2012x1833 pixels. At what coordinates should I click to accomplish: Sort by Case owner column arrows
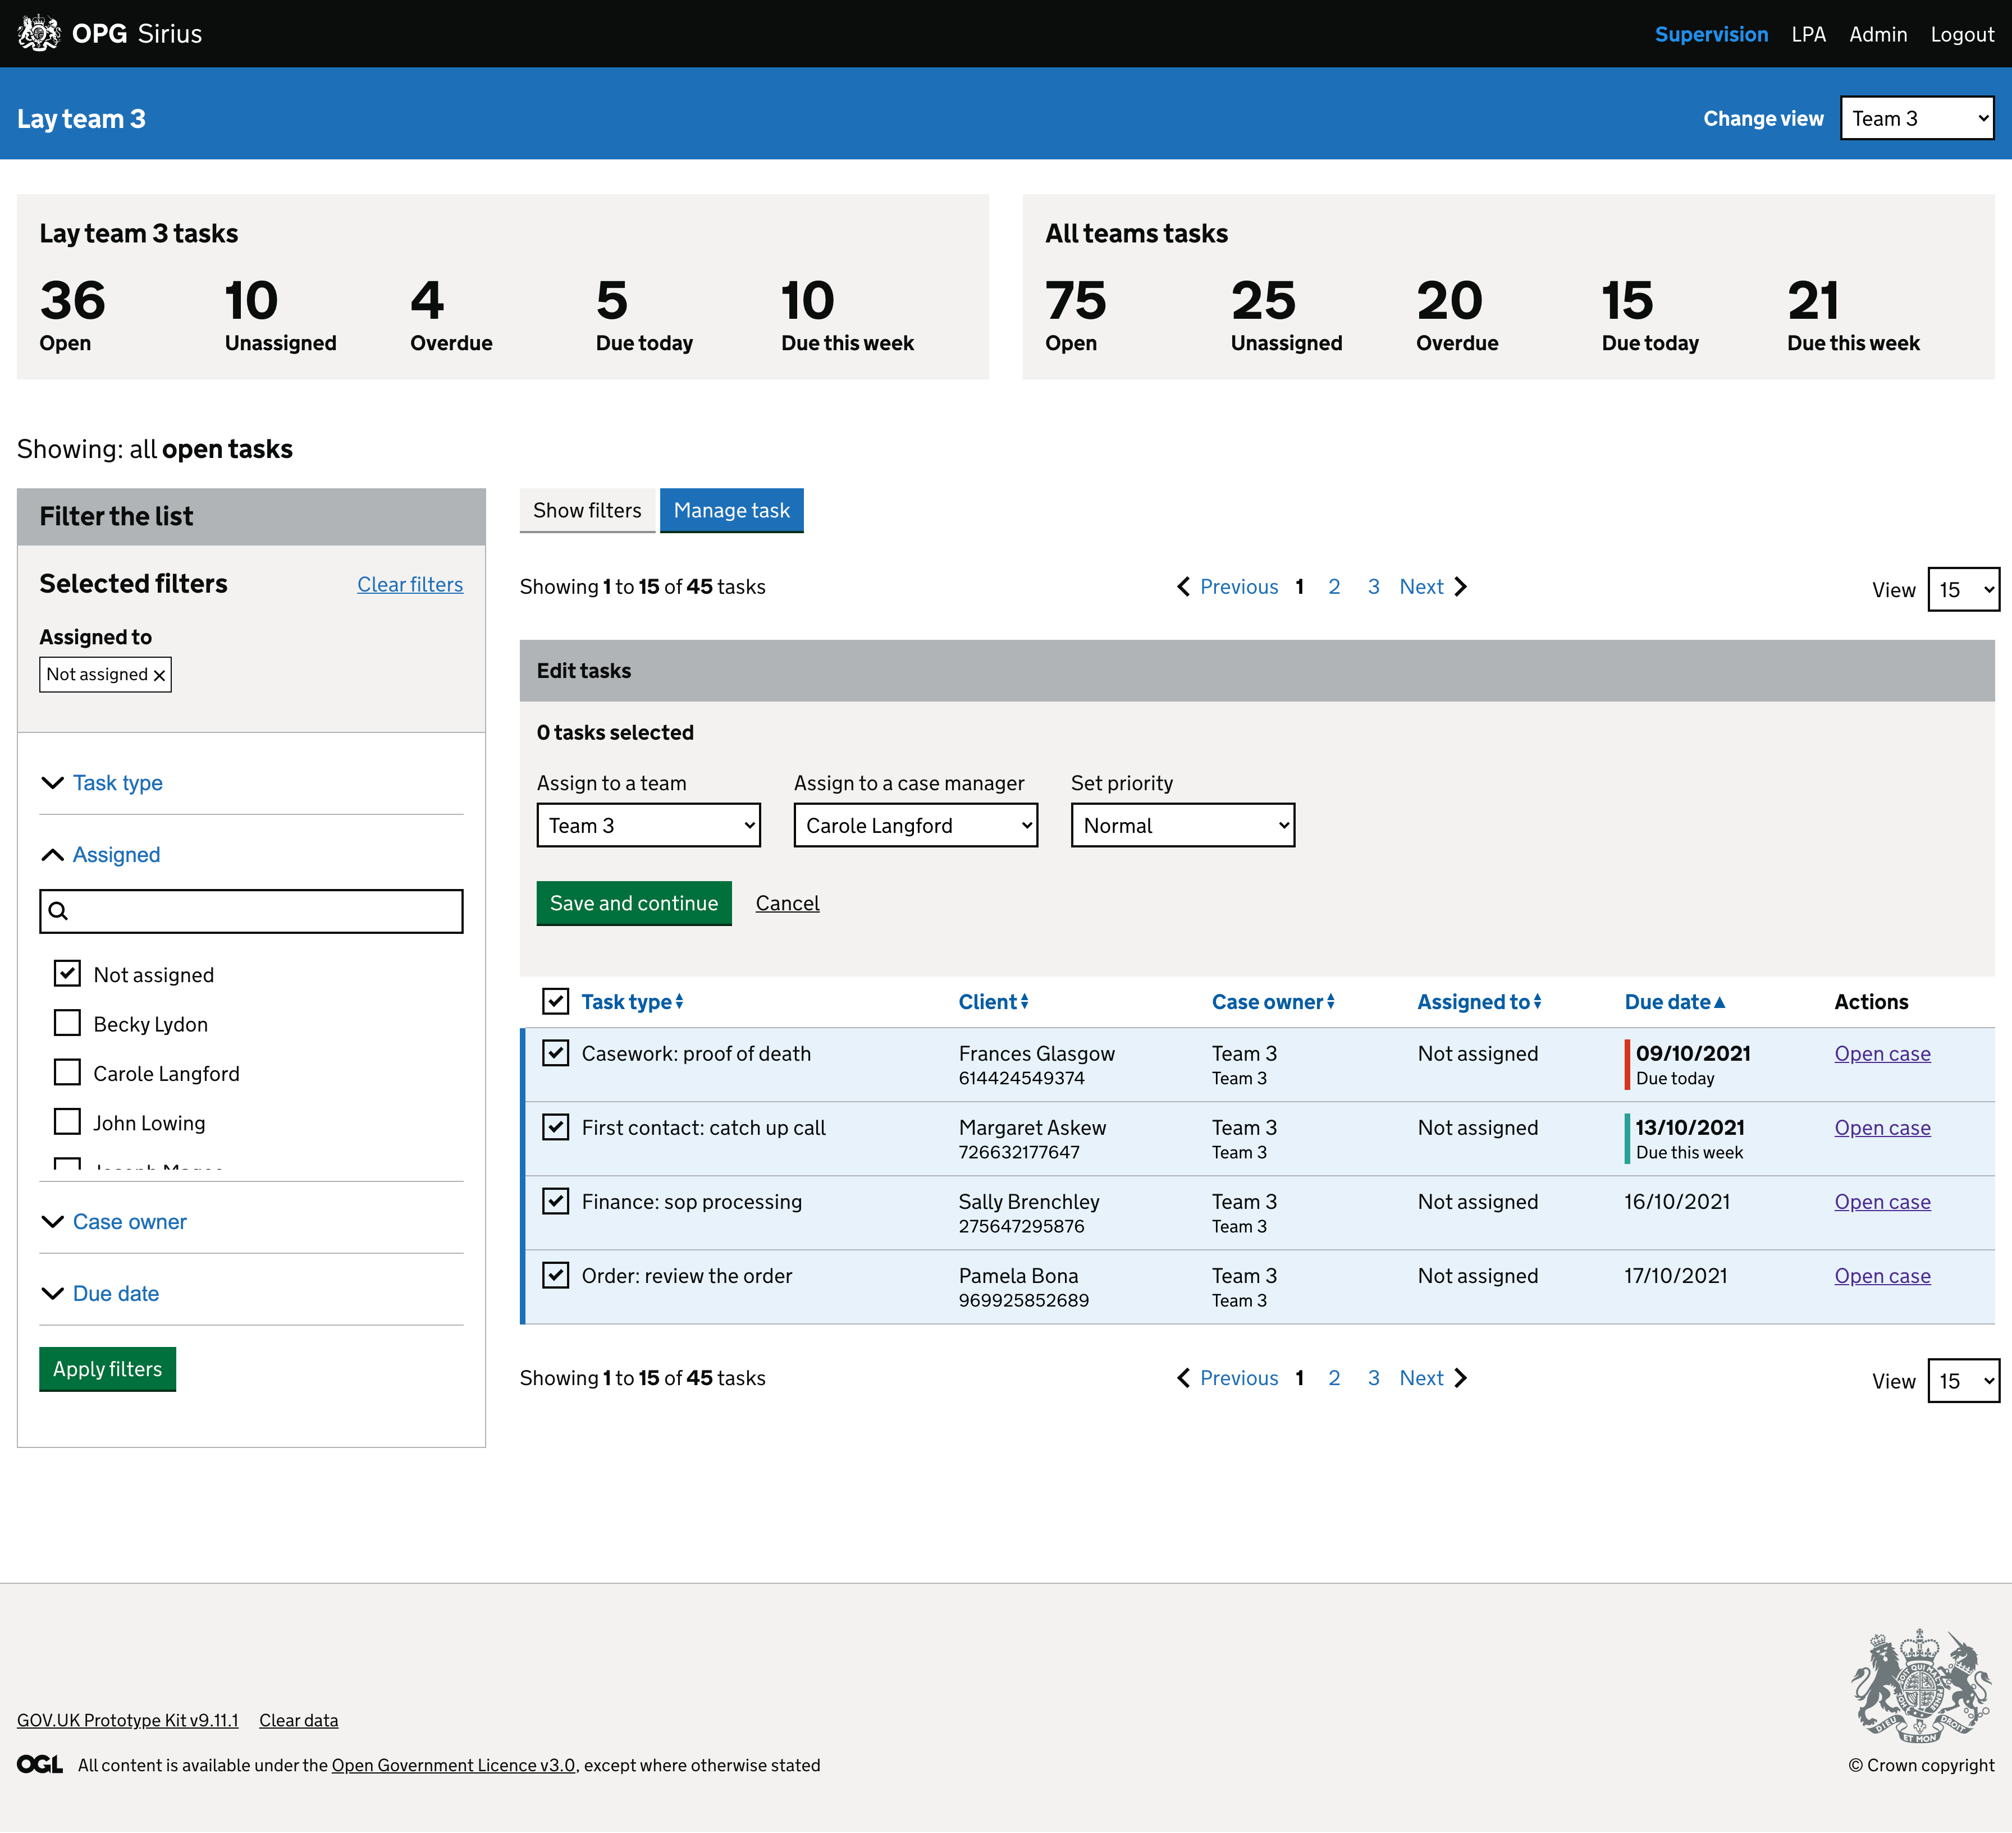(x=1330, y=1002)
